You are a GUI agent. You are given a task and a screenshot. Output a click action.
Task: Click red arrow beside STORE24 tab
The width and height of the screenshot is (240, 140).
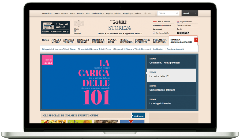click(196, 40)
